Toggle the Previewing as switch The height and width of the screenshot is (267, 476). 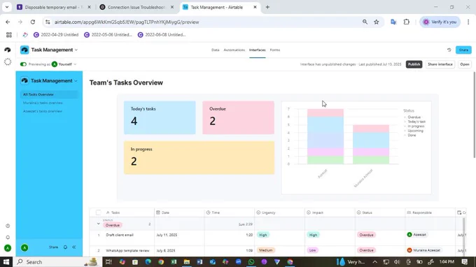[x=23, y=64]
